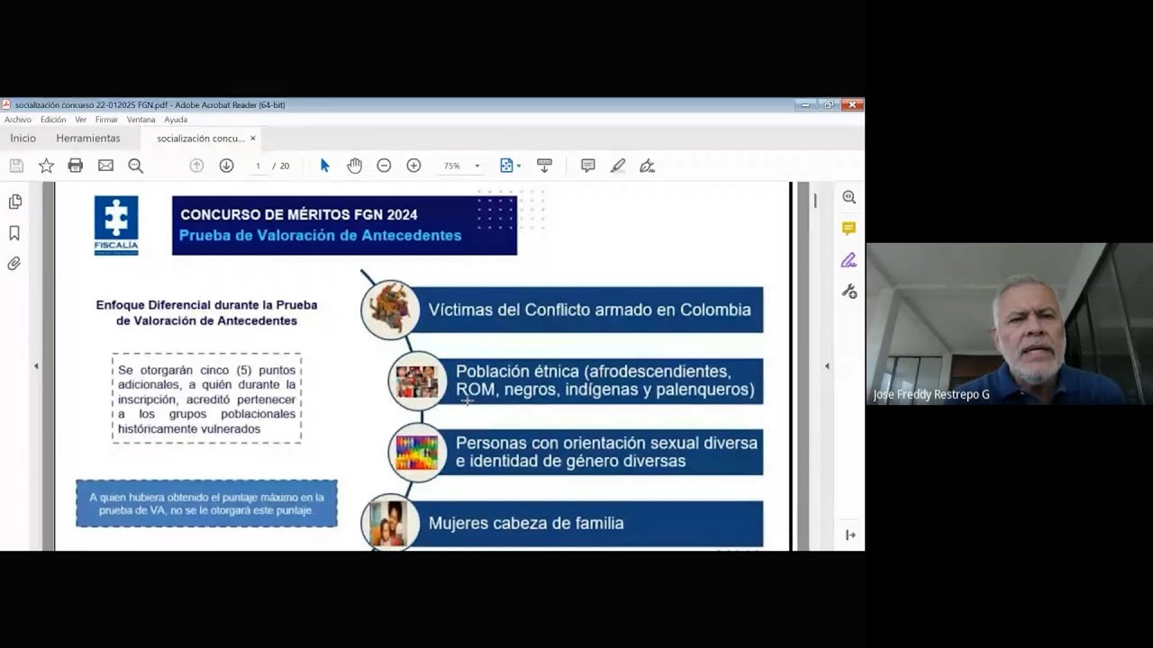1153x648 pixels.
Task: Open the bookmarks panel
Action: [14, 233]
